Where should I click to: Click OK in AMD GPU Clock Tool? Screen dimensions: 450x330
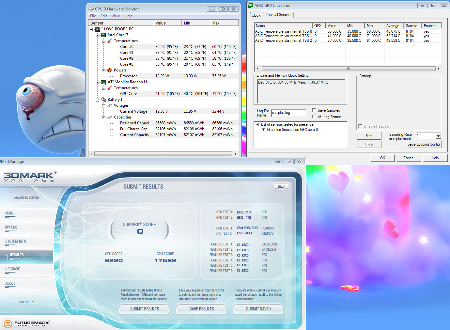(x=382, y=158)
